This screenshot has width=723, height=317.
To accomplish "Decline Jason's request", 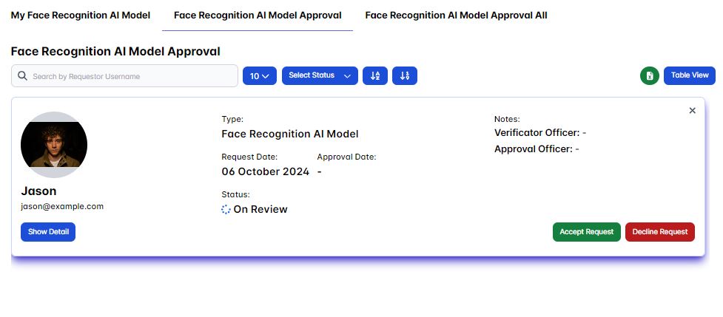I will tap(660, 232).
